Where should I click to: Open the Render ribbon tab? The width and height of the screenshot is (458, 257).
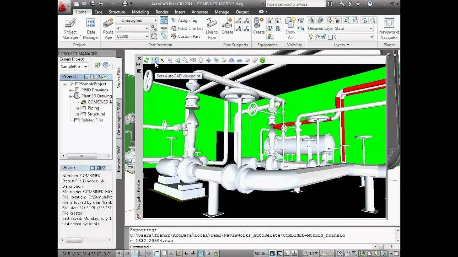click(x=162, y=12)
